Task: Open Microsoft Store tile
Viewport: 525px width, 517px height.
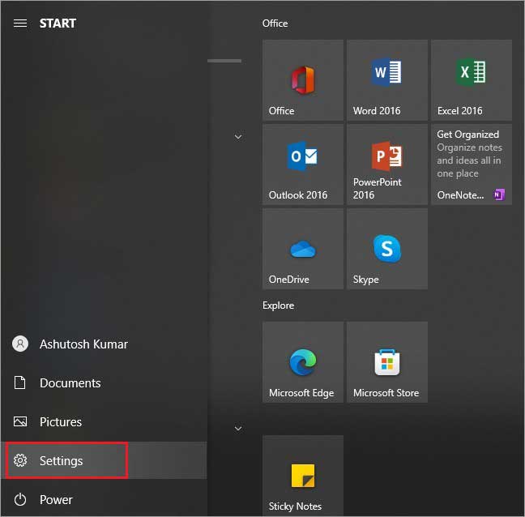Action: coord(387,362)
